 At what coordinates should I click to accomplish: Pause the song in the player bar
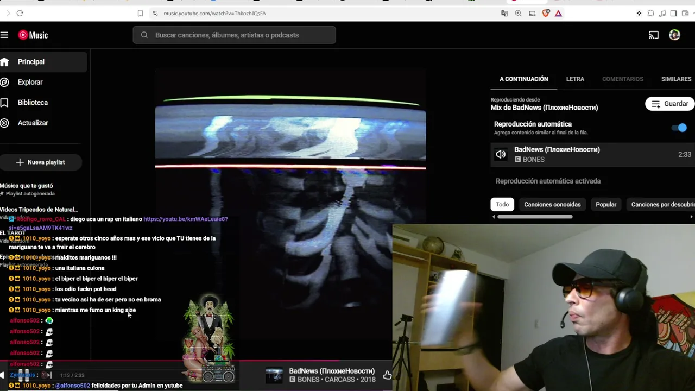pos(23,375)
